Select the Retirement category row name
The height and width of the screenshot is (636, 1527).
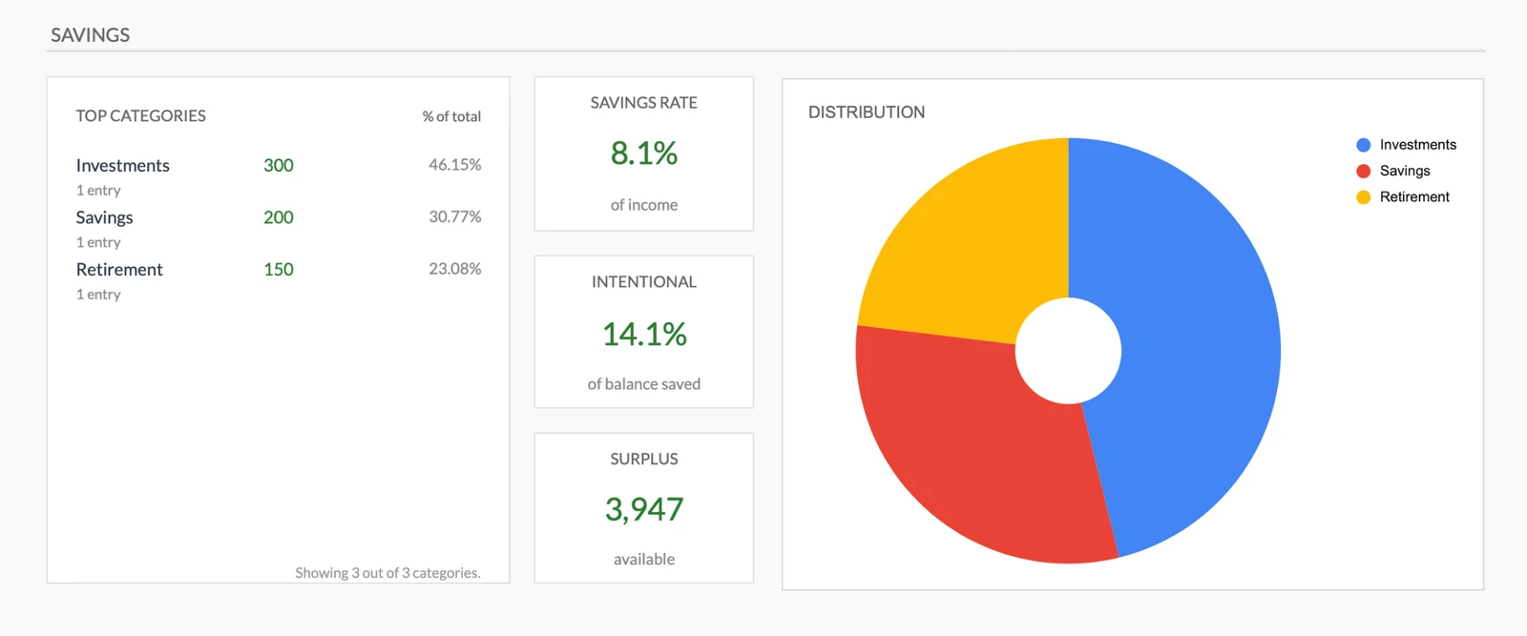point(119,270)
